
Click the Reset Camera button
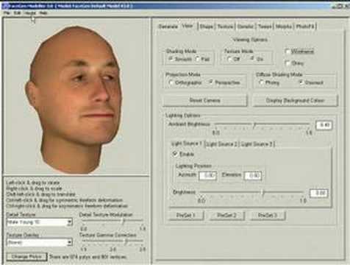(x=205, y=100)
